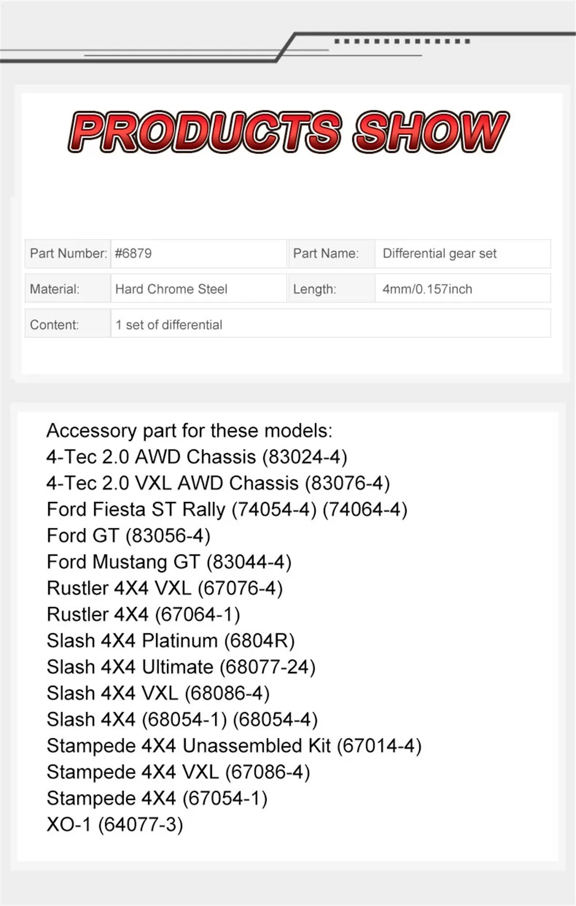Click Slash 4X4 (68054-1) (68054-4) line
Screen dimensions: 576x906
coord(182,720)
